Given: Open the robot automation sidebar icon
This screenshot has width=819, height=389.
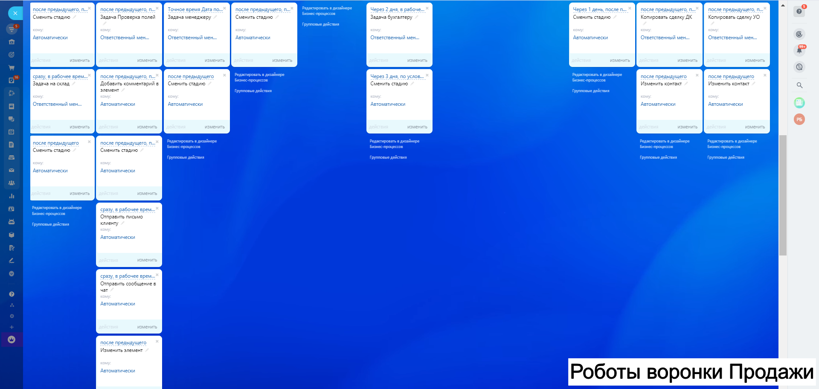Looking at the screenshot, I should click(x=12, y=222).
